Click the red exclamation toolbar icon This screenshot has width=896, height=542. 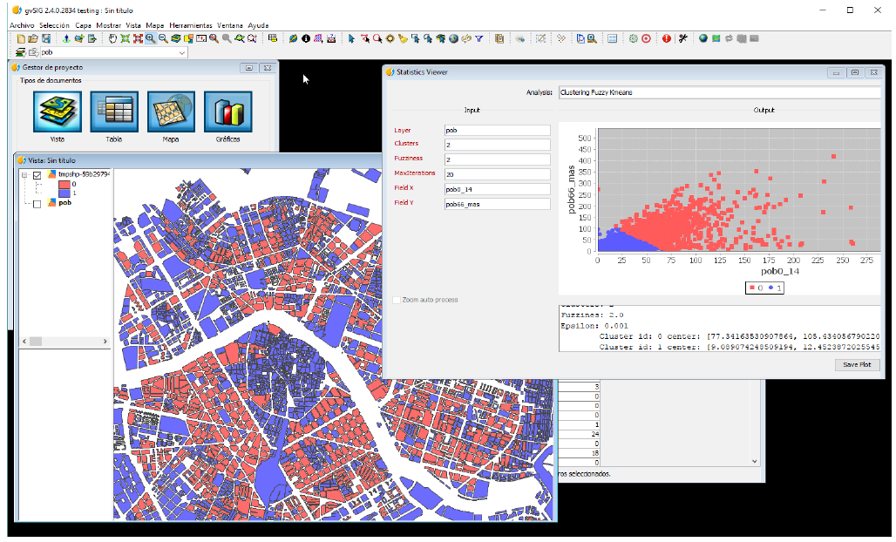coord(667,38)
